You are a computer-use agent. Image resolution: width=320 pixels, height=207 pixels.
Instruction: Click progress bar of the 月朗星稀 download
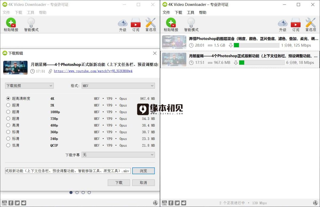pyautogui.click(x=262, y=63)
